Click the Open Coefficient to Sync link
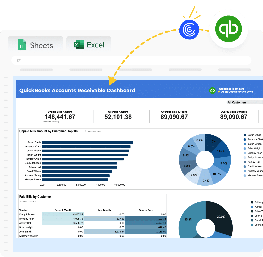The height and width of the screenshot is (257, 263). [x=237, y=92]
